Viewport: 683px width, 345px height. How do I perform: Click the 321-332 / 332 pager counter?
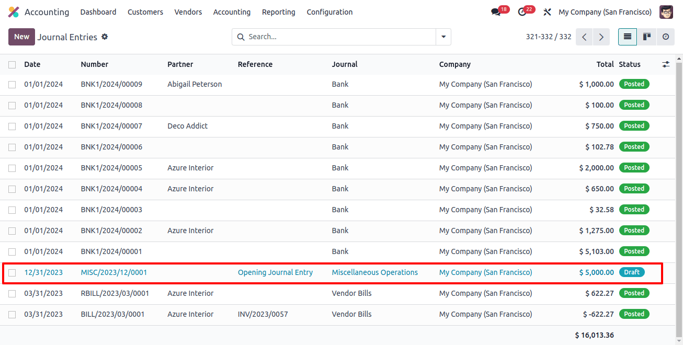[549, 37]
